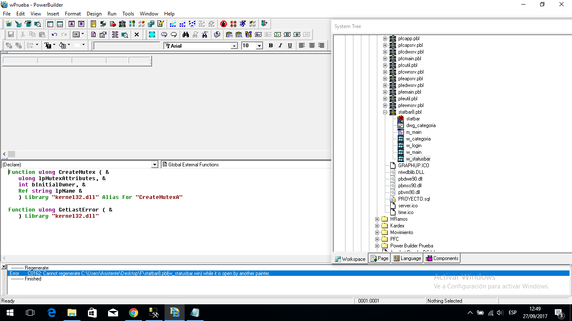Screen dimensions: 572x321
Task: Expand the Movimiento folder node
Action: 377,232
